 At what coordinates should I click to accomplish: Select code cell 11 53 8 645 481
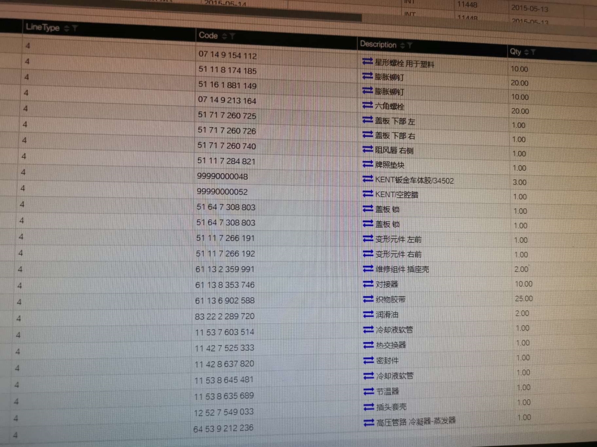(224, 380)
